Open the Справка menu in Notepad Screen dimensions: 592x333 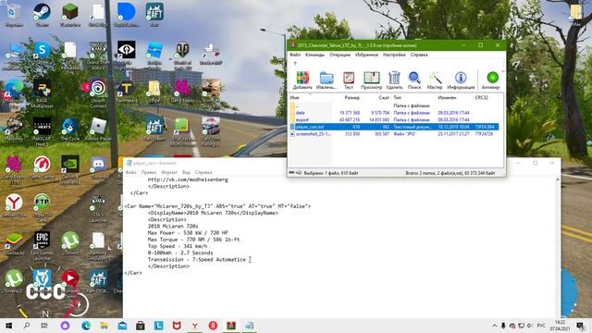[203, 172]
